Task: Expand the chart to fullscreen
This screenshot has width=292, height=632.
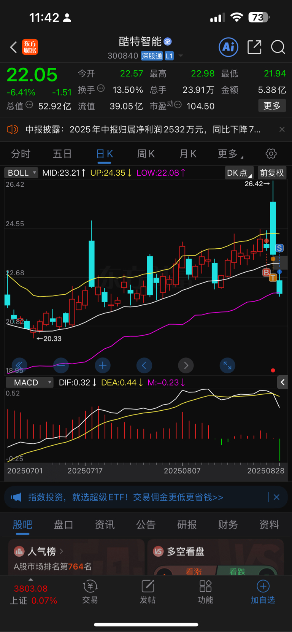Action: (227, 365)
